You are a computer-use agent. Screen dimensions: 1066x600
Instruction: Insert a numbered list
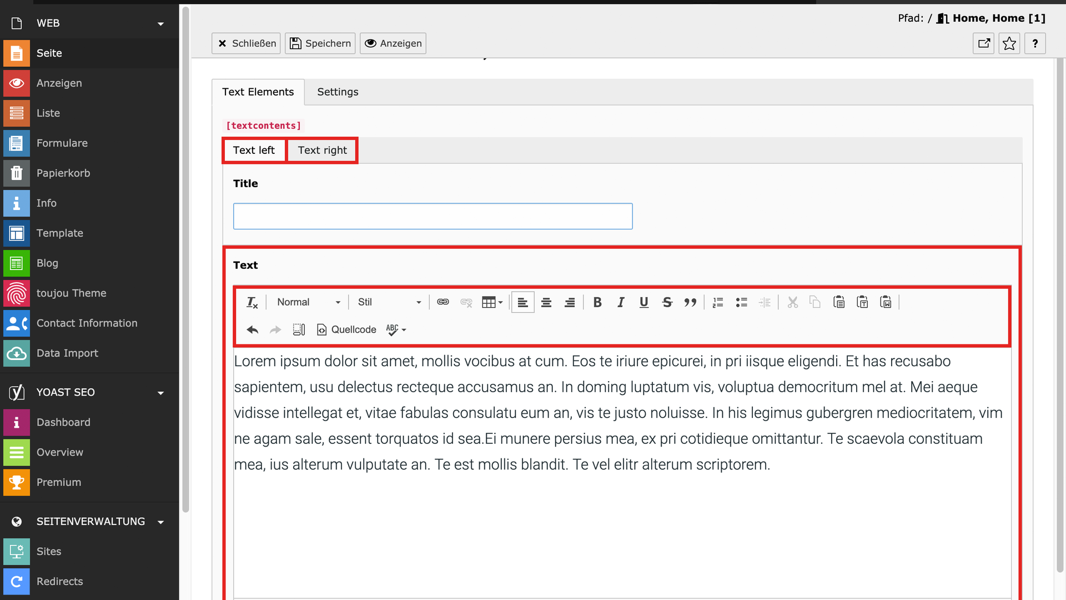pos(718,302)
